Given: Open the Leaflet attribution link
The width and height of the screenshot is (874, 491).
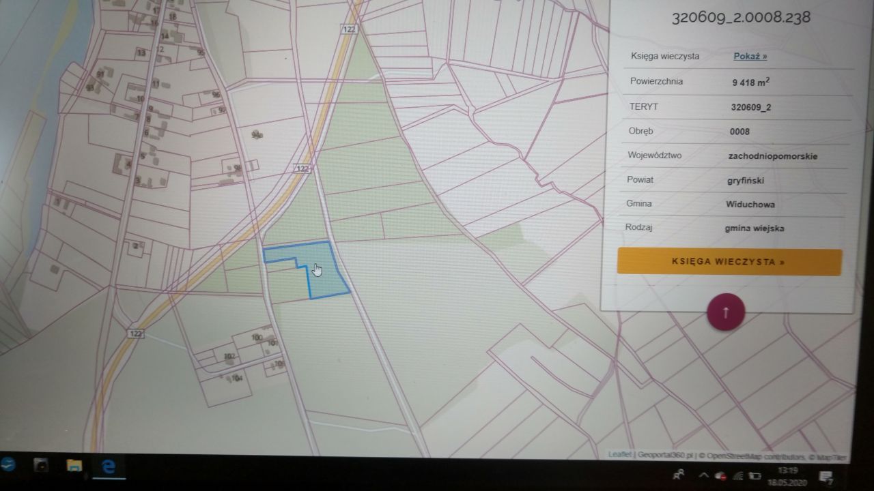Looking at the screenshot, I should coord(620,454).
